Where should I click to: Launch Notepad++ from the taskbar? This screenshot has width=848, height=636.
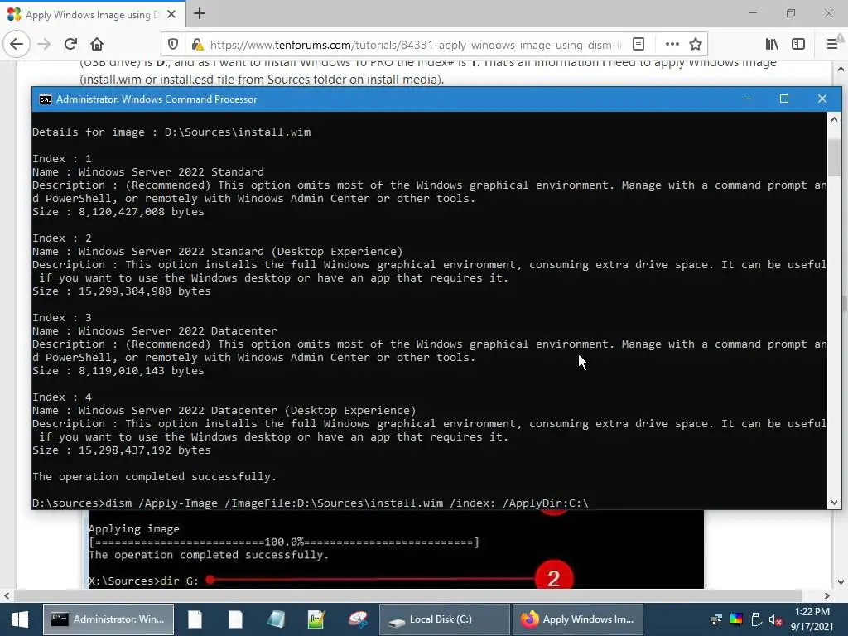(x=316, y=619)
